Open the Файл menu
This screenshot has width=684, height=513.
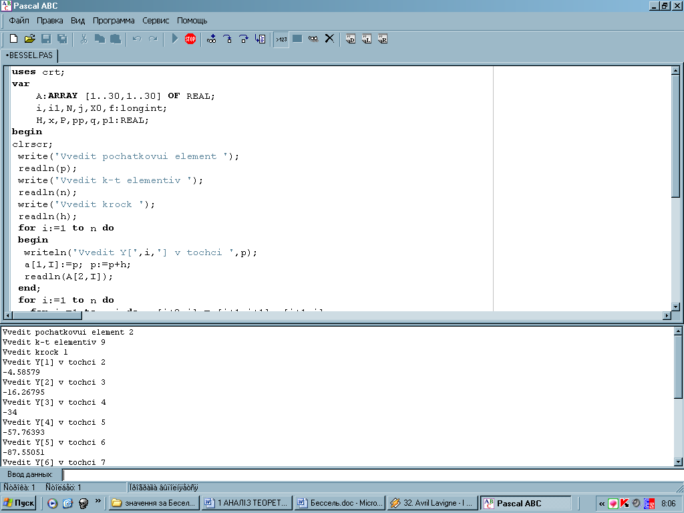click(19, 21)
